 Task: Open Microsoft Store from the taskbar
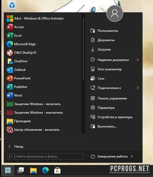point(57,170)
